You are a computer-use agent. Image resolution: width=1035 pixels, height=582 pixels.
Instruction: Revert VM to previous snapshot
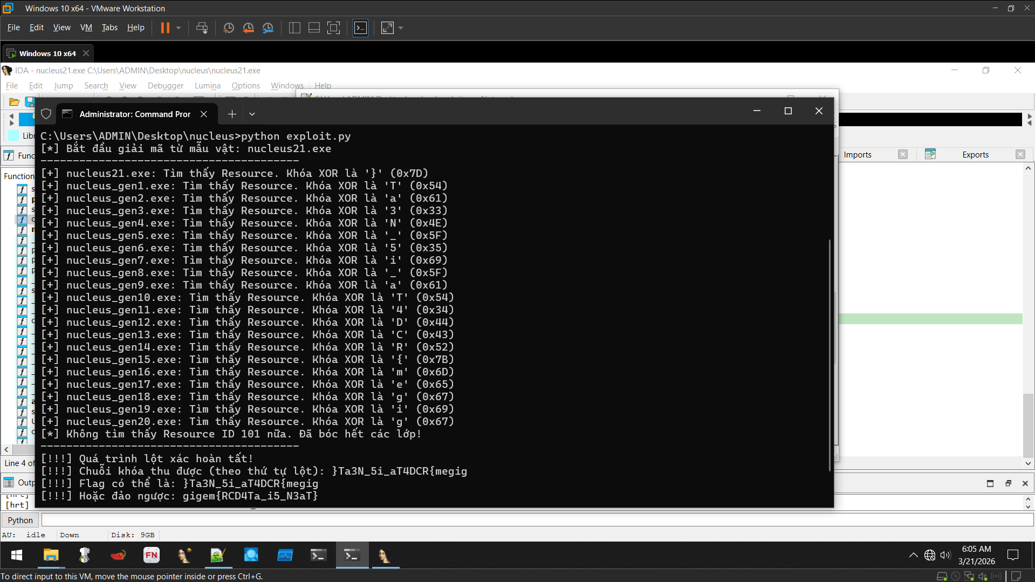coord(248,28)
